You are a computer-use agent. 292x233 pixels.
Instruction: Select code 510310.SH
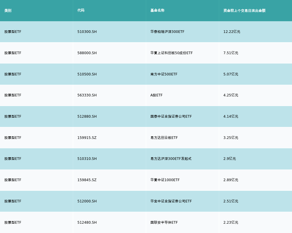(87, 159)
